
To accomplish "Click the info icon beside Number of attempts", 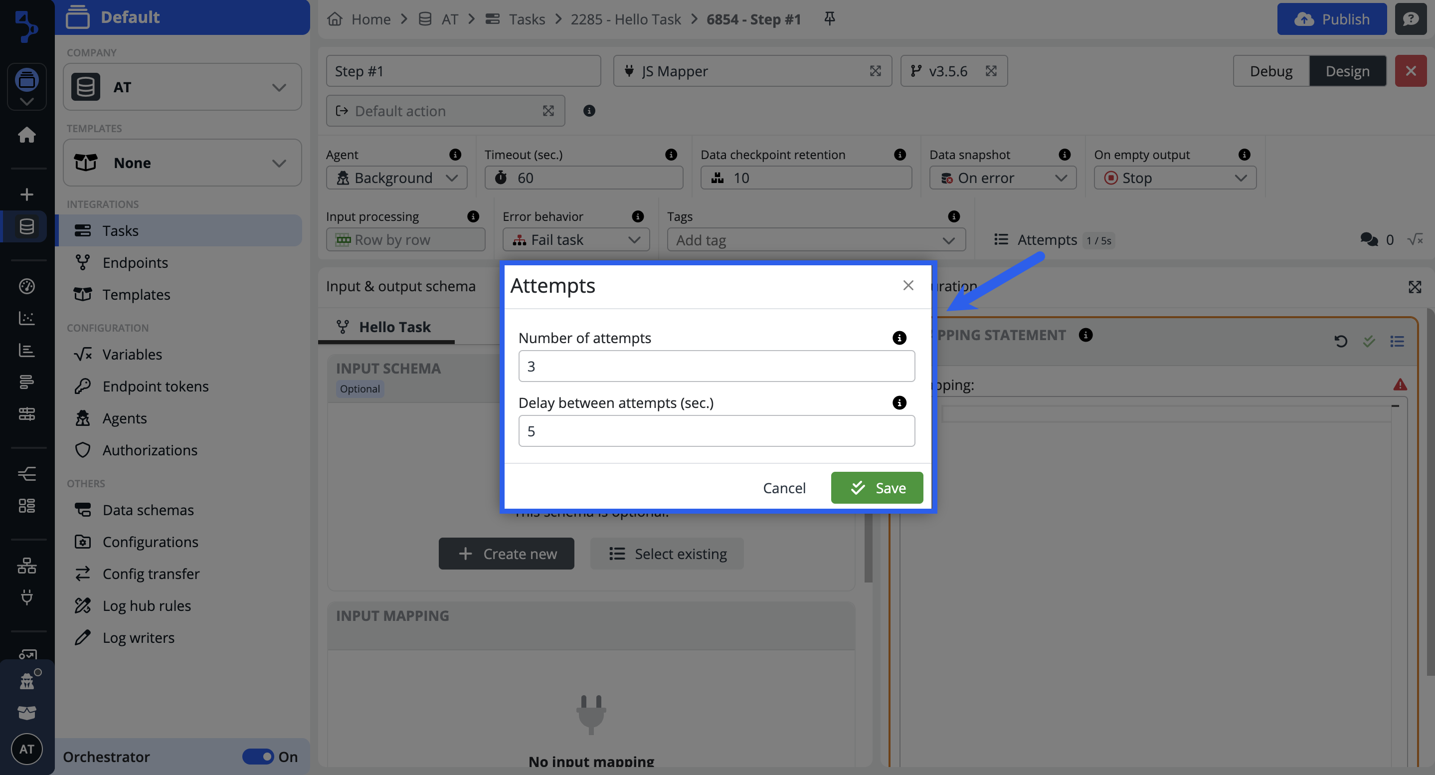I will (x=899, y=338).
